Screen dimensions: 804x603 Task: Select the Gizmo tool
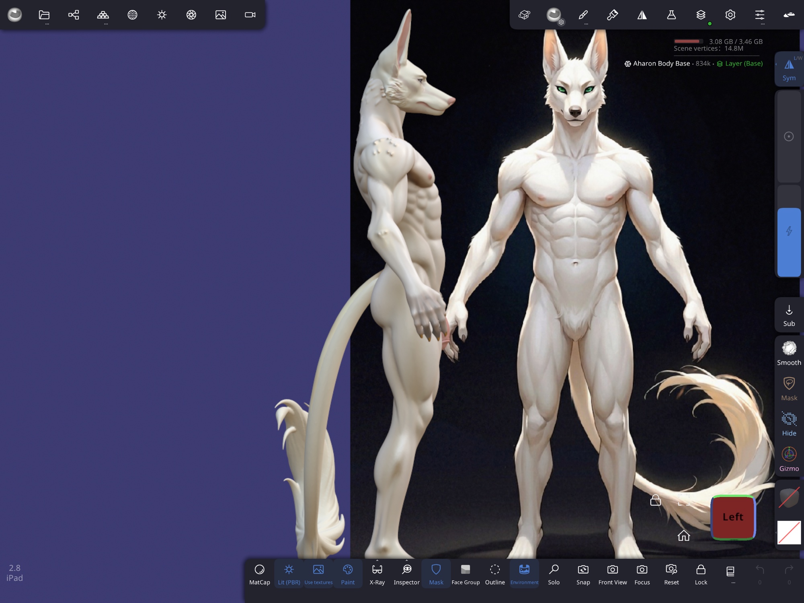pos(789,459)
